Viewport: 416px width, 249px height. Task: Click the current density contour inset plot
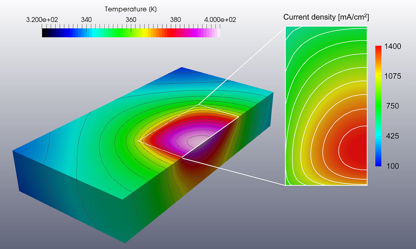(326, 106)
